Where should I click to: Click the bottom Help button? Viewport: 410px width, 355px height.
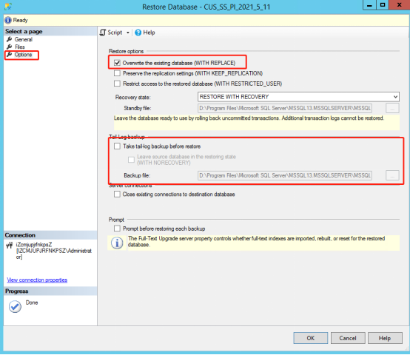tap(385, 338)
